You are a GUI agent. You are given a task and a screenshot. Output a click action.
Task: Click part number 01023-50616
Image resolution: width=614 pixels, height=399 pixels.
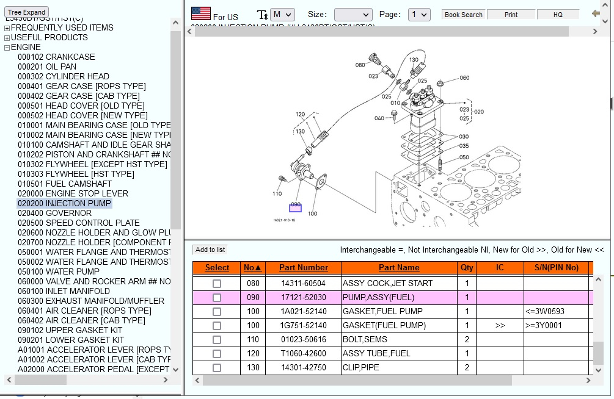(x=304, y=340)
